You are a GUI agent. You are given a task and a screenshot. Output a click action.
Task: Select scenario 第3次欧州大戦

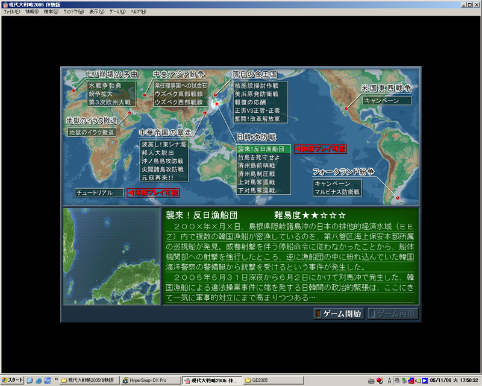[111, 102]
